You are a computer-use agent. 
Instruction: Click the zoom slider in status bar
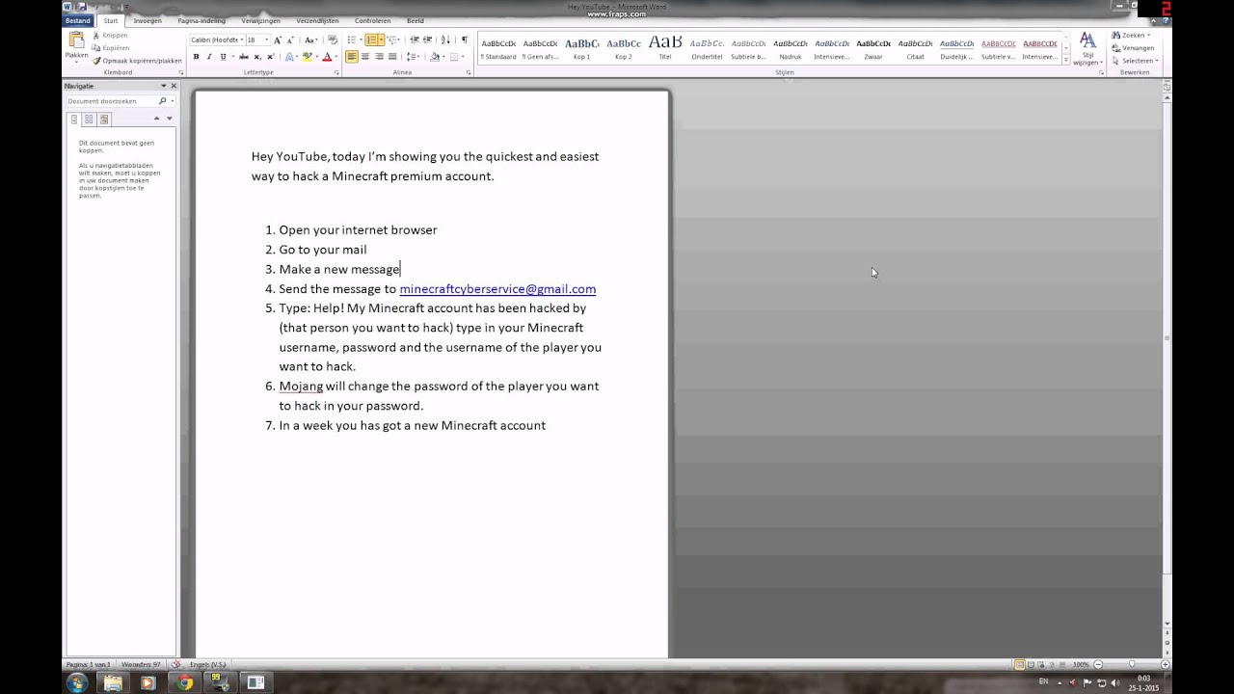coord(1132,664)
